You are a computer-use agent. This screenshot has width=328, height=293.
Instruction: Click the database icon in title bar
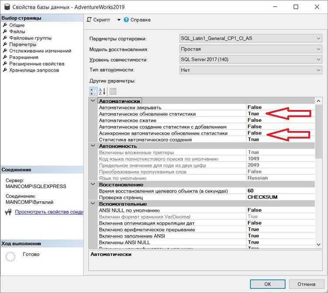pyautogui.click(x=7, y=7)
